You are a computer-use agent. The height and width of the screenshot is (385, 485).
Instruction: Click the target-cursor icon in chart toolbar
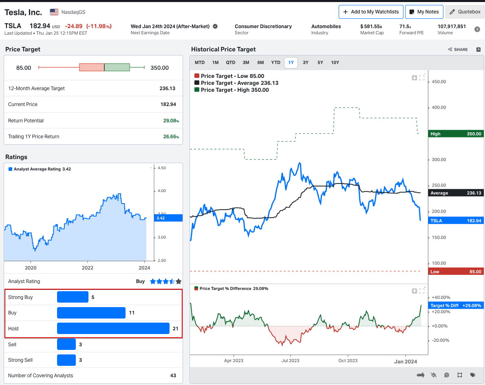point(447,375)
